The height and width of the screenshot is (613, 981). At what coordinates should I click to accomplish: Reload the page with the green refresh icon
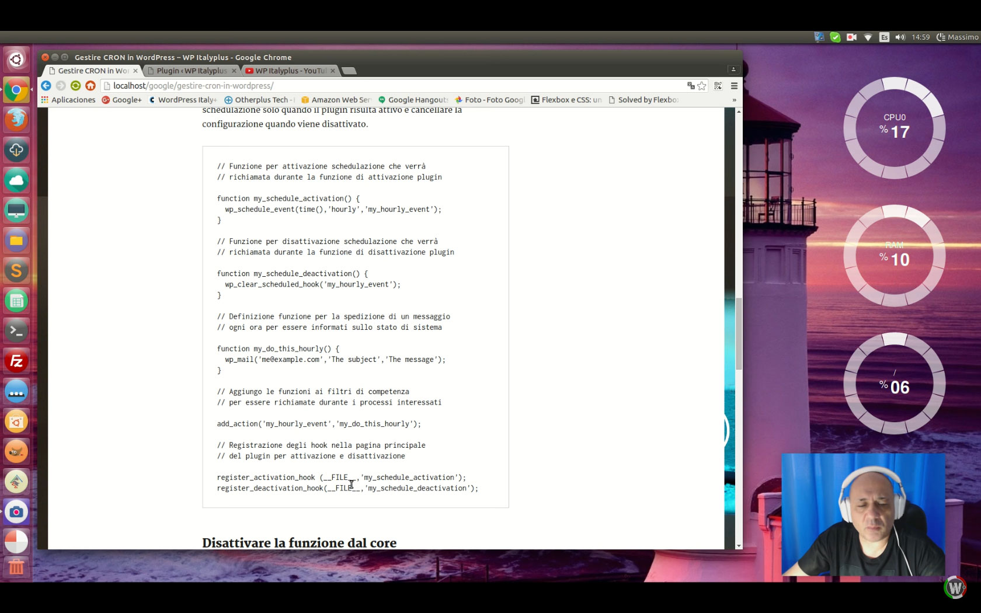75,85
